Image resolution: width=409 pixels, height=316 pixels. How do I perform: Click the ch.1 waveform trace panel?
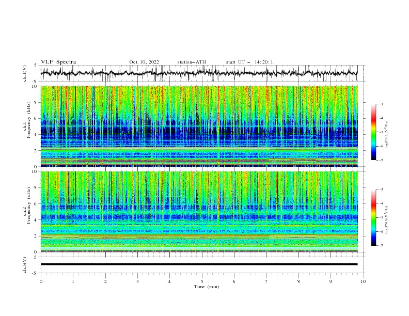[203, 73]
